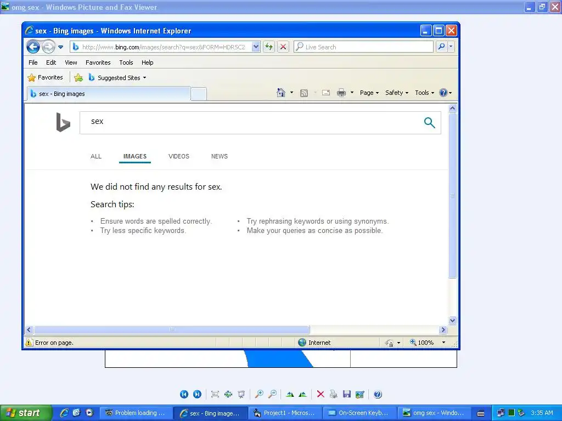Open the File menu
The width and height of the screenshot is (562, 421).
tap(33, 62)
